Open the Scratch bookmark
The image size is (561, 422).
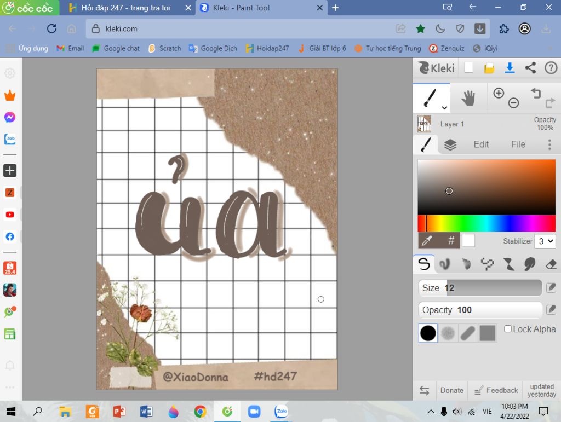coord(164,48)
